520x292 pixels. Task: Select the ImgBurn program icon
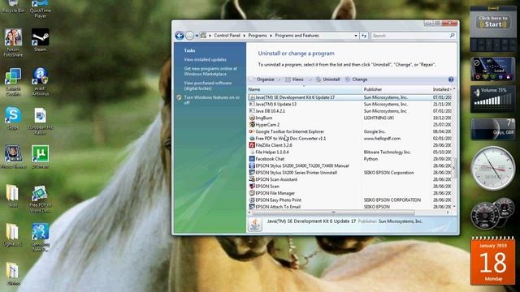tap(252, 118)
